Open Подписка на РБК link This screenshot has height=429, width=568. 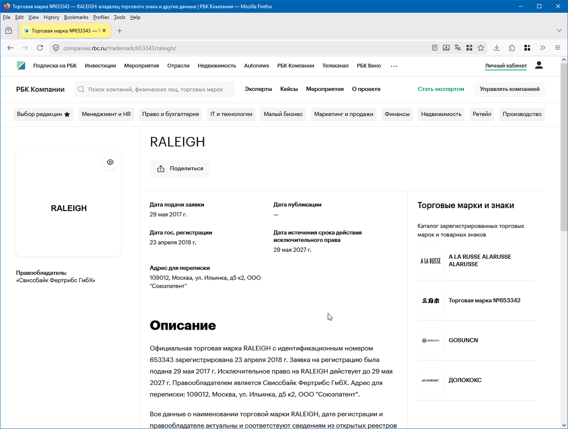coord(55,66)
